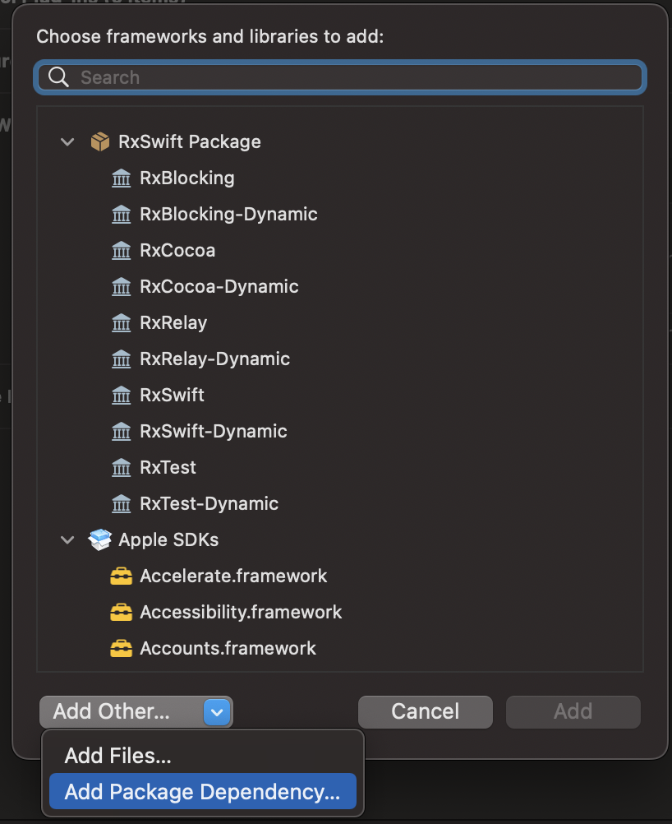Click the disabled Add button
Image resolution: width=672 pixels, height=824 pixels.
coord(573,711)
